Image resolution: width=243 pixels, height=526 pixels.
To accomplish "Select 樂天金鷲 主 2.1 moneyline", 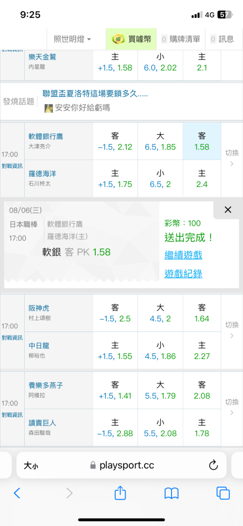I will (x=202, y=65).
